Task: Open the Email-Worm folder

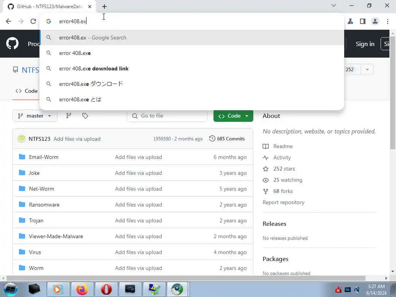Action: 44,157
